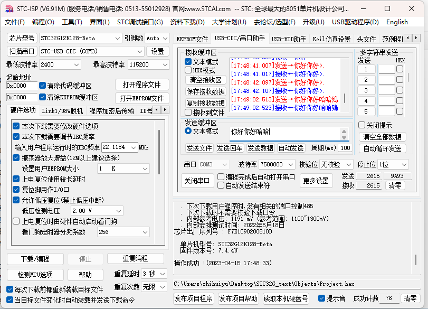Open 停止位 1位 dropdown
The width and height of the screenshot is (428, 309).
click(393, 164)
